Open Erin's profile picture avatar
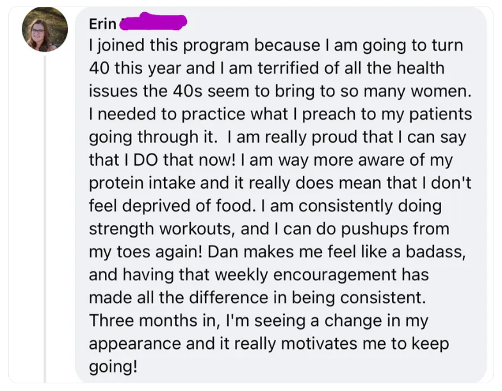Viewport: 502px width, 391px height. tap(45, 29)
